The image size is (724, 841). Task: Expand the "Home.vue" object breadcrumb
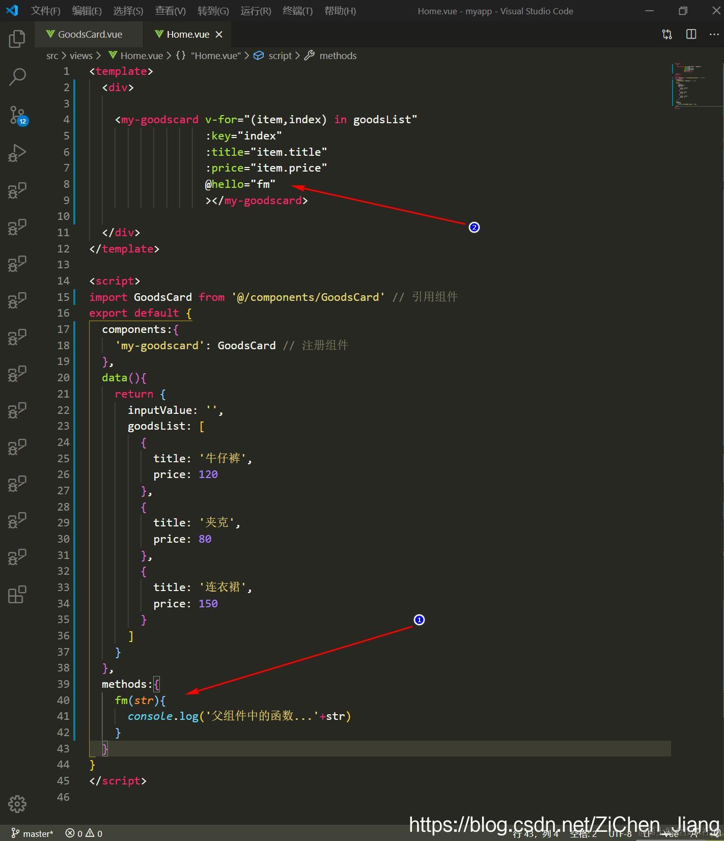(208, 55)
